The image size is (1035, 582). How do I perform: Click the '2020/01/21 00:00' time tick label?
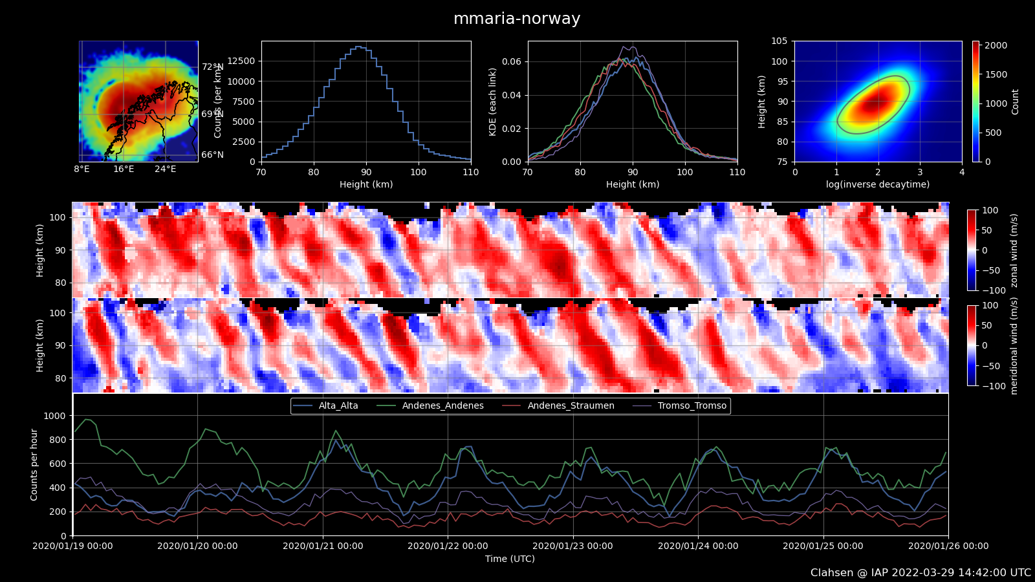click(323, 546)
